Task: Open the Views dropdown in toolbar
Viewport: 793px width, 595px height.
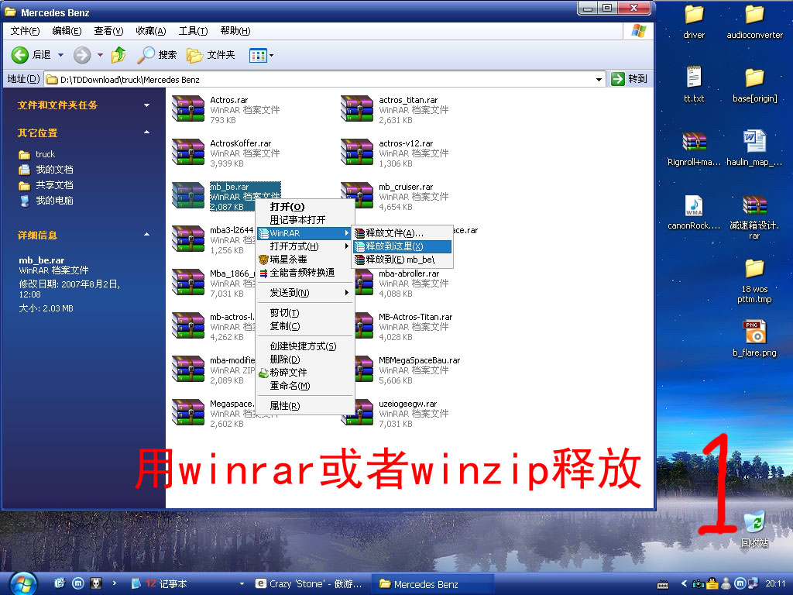Action: (261, 55)
